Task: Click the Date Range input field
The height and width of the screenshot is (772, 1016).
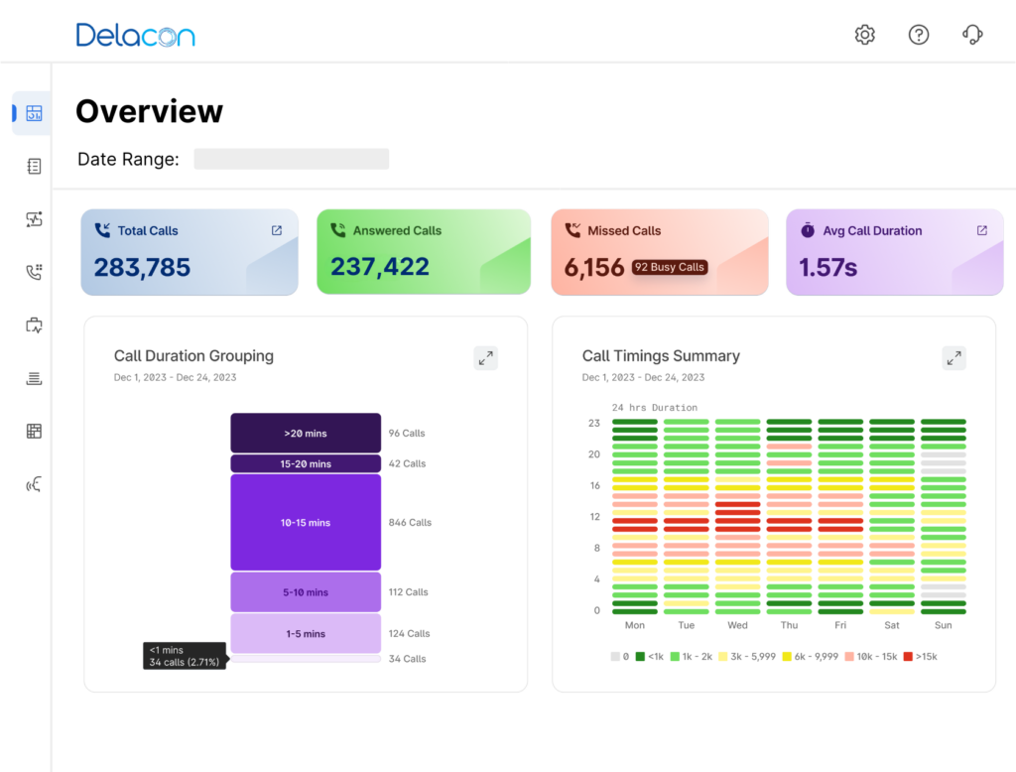Action: (x=291, y=159)
